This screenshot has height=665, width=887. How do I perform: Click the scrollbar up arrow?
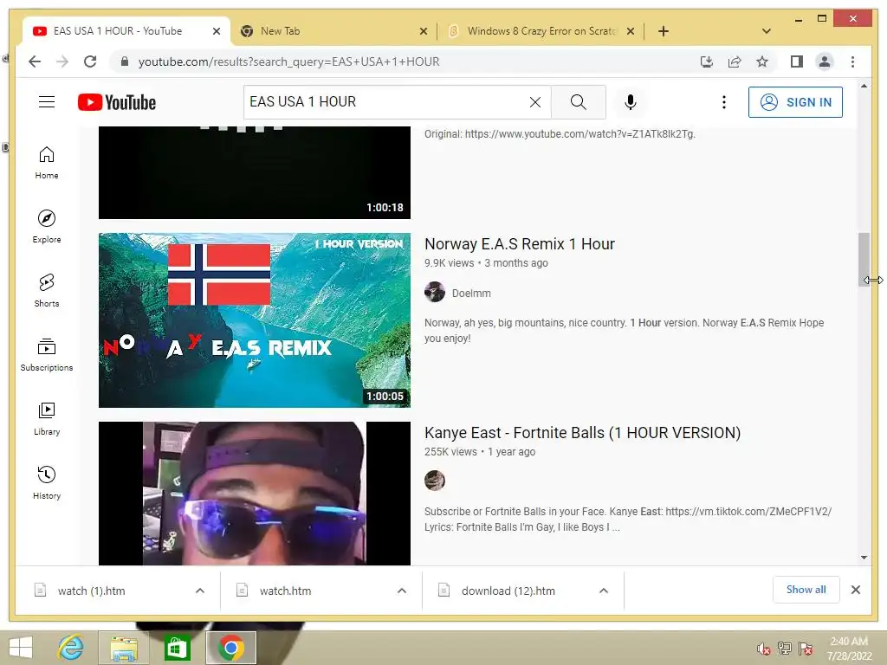click(x=864, y=86)
